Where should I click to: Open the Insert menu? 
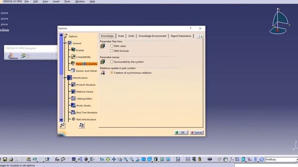click(56, 1)
